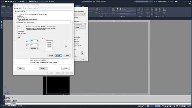Click the paper Preview thumbnail
This screenshot has height=108, width=192.
point(49,45)
